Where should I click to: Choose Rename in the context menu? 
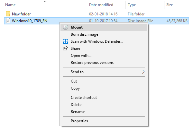(x=104, y=112)
